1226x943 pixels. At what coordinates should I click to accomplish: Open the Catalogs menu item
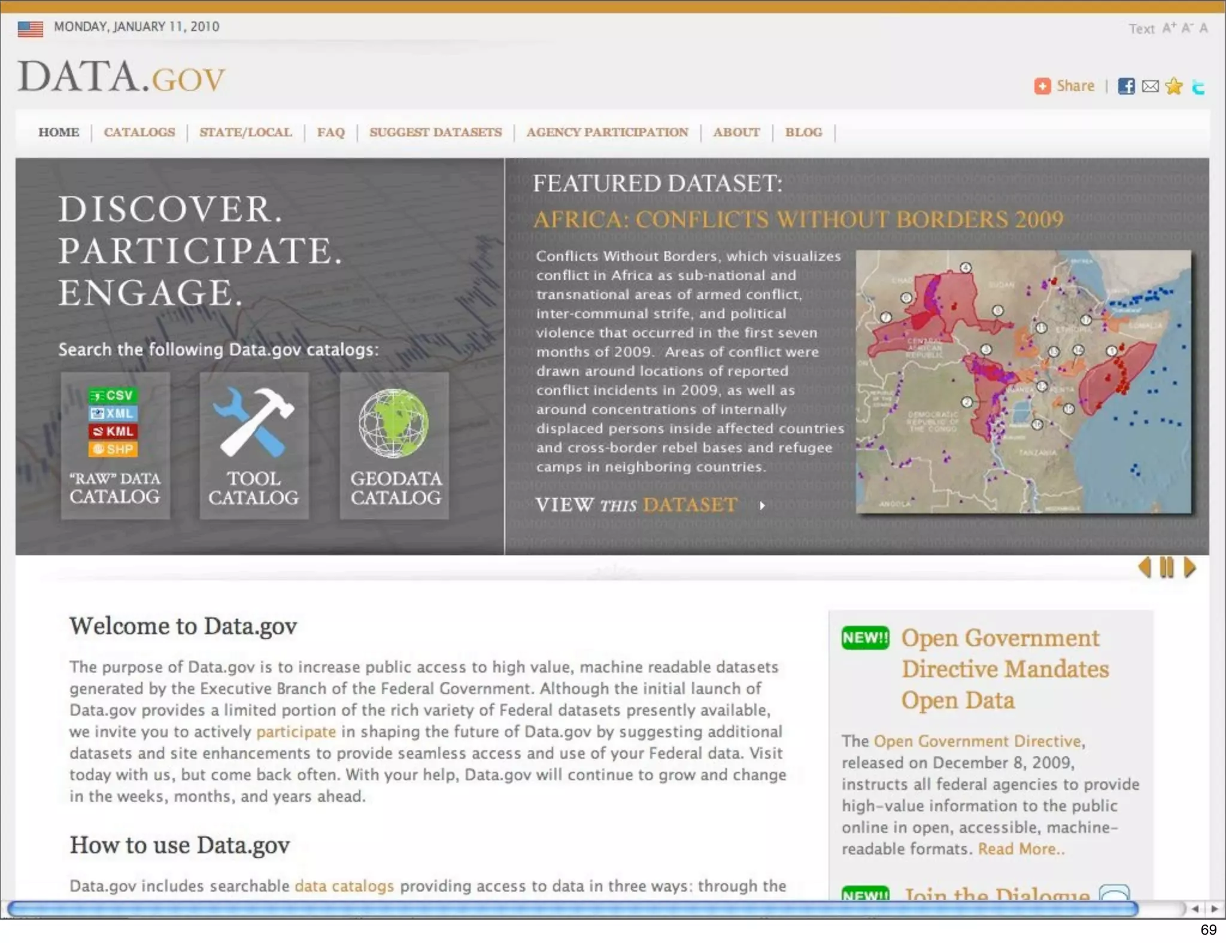pos(139,132)
